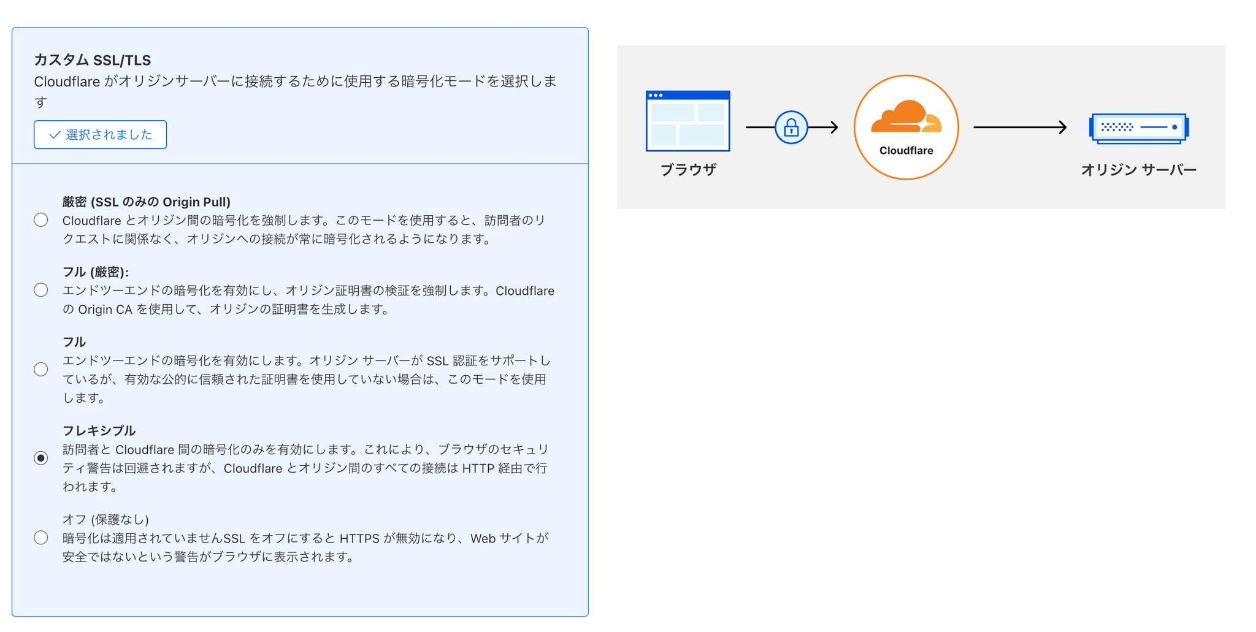Image resolution: width=1256 pixels, height=632 pixels.
Task: Click the カスタム SSL/TLS heading
Action: point(93,60)
